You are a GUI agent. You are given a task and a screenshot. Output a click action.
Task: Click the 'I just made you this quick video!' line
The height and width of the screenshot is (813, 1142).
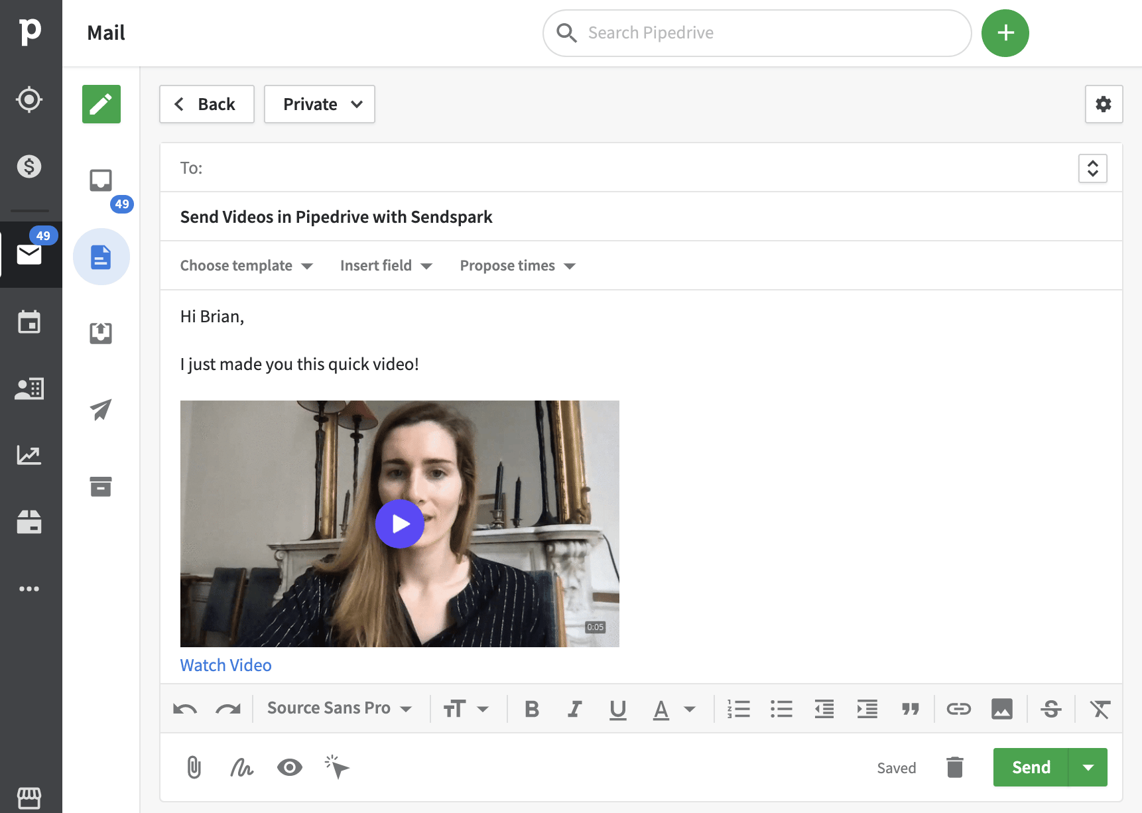pos(300,364)
